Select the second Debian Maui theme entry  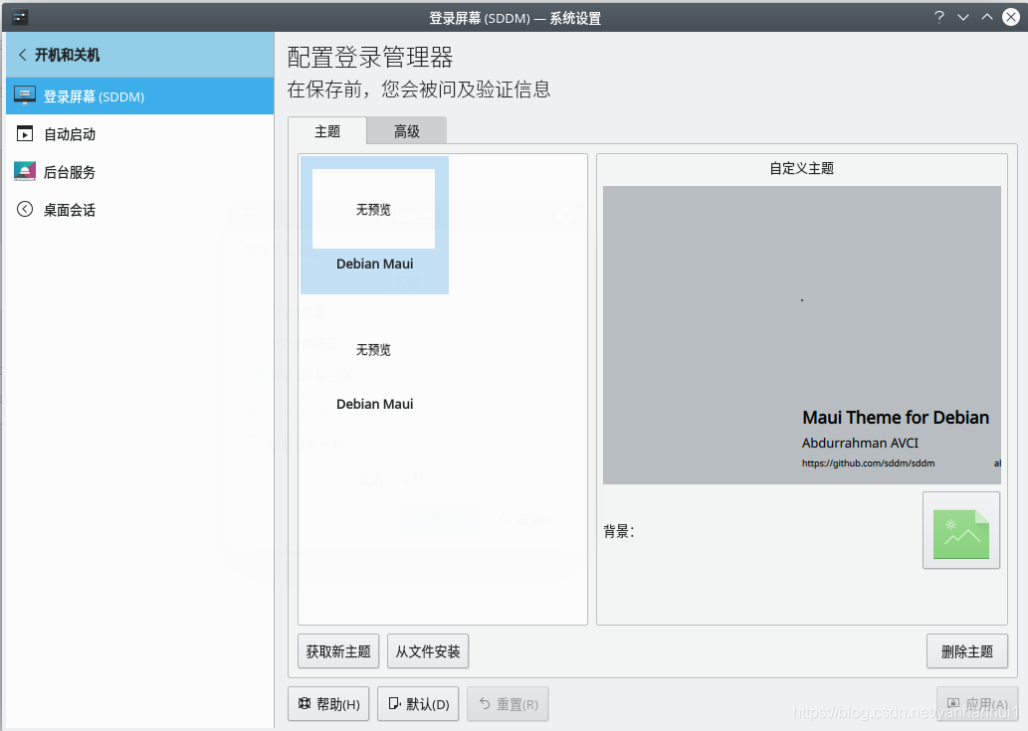374,365
